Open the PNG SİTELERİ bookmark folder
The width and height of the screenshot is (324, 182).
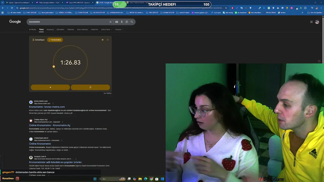tap(152, 12)
